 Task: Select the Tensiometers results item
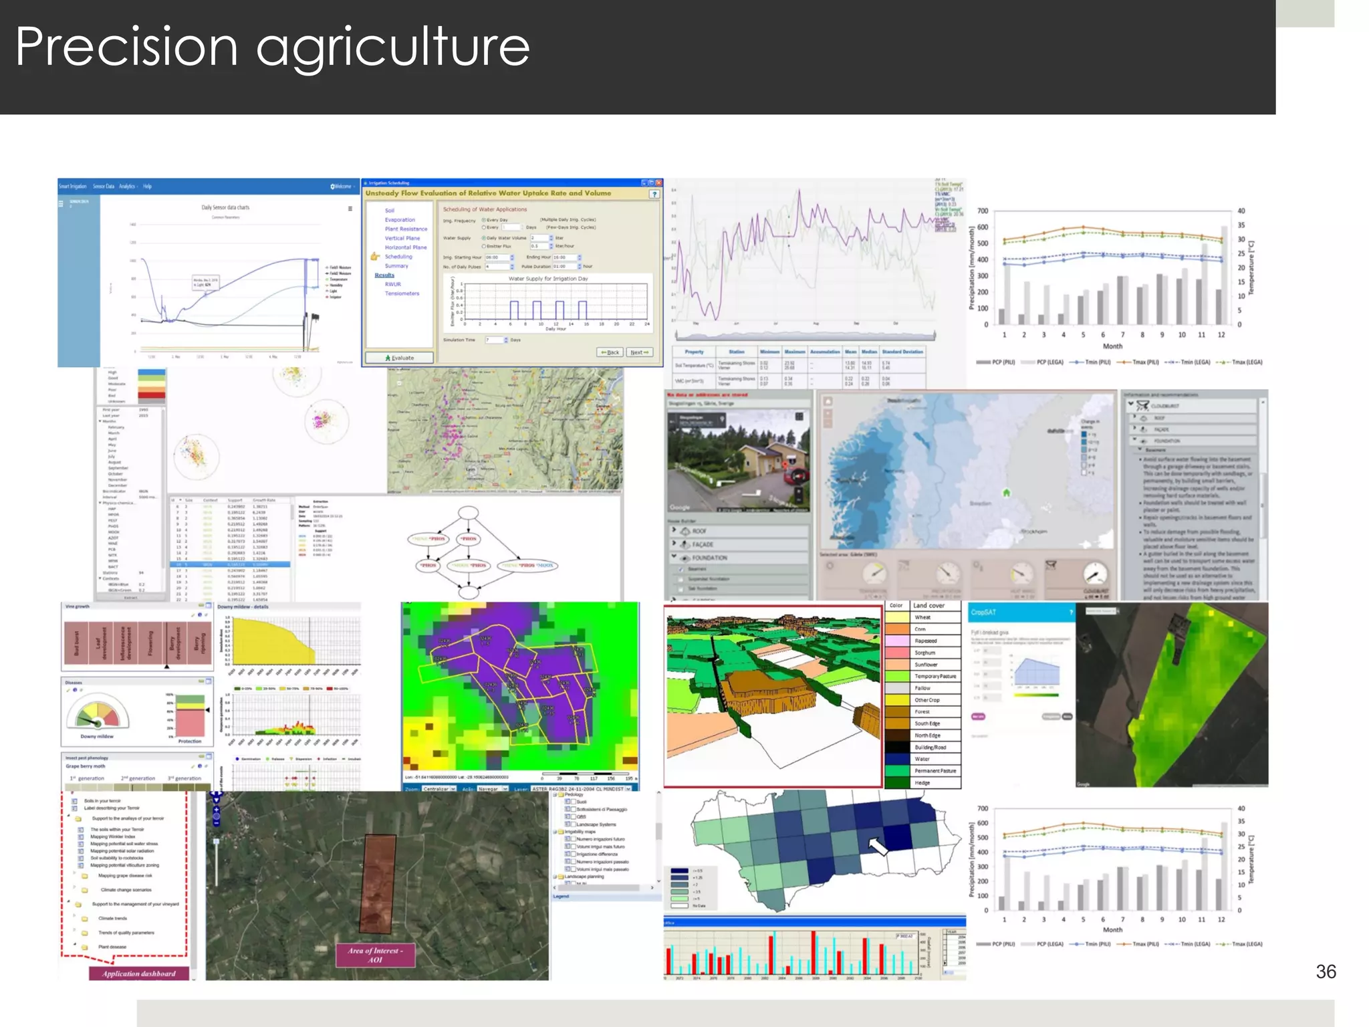pyautogui.click(x=402, y=294)
